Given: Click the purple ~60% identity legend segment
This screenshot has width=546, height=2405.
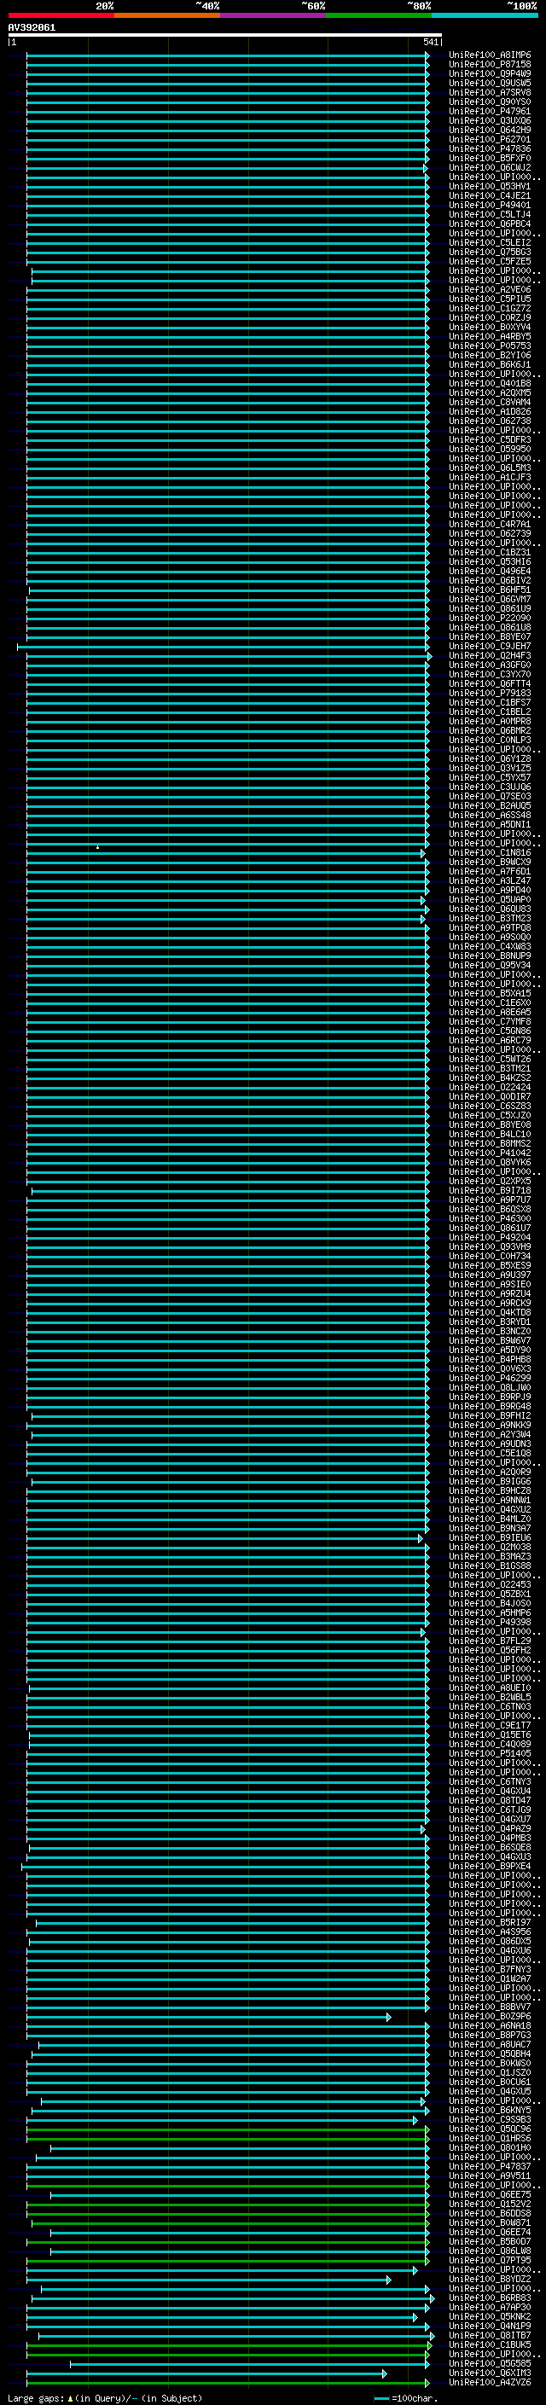Looking at the screenshot, I should (274, 15).
